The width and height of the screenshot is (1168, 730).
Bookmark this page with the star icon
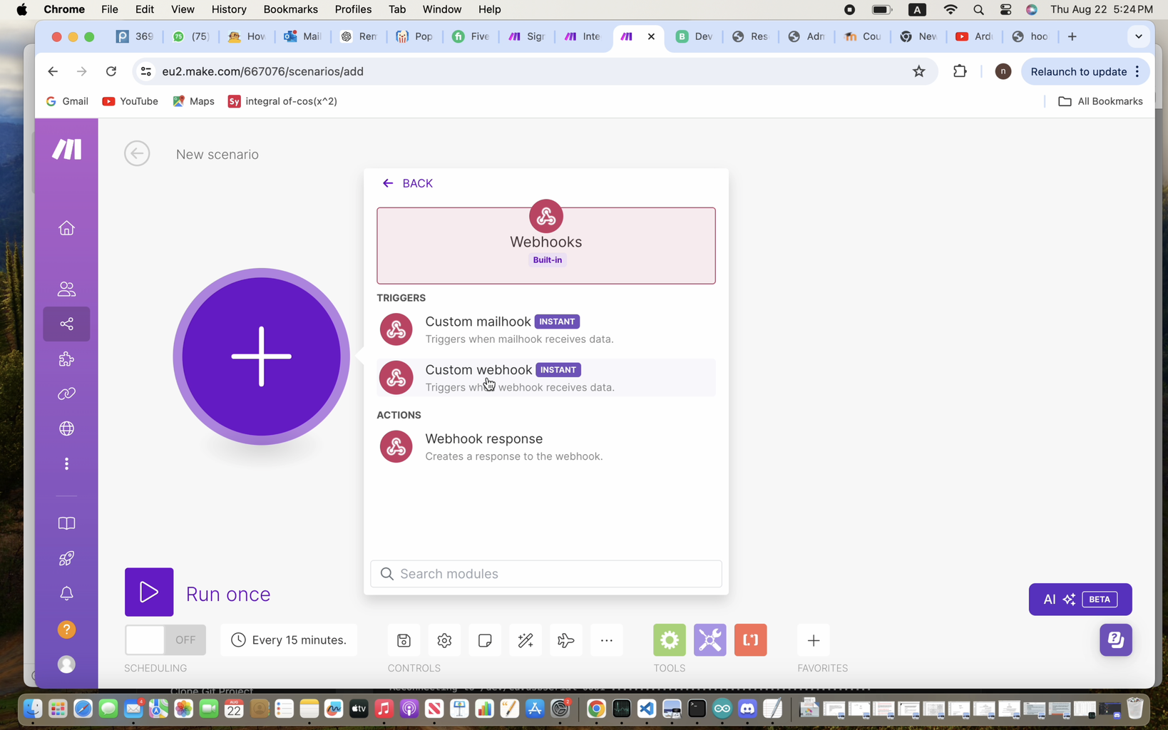coord(919,71)
